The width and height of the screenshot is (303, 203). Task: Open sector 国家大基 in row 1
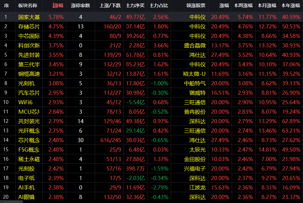tap(29, 17)
